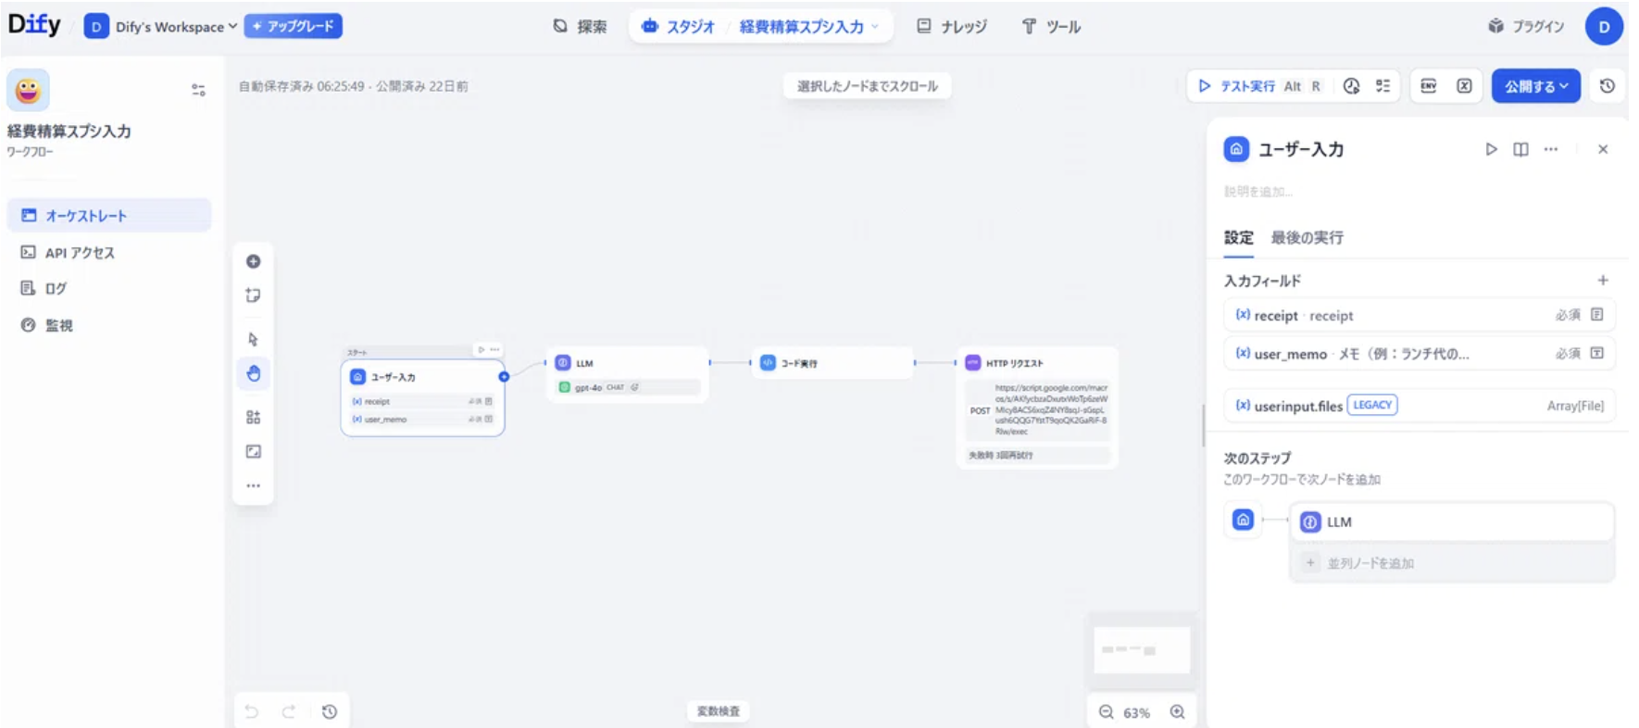The height and width of the screenshot is (728, 1639).
Task: Add a node with the plus tool
Action: pos(253,261)
